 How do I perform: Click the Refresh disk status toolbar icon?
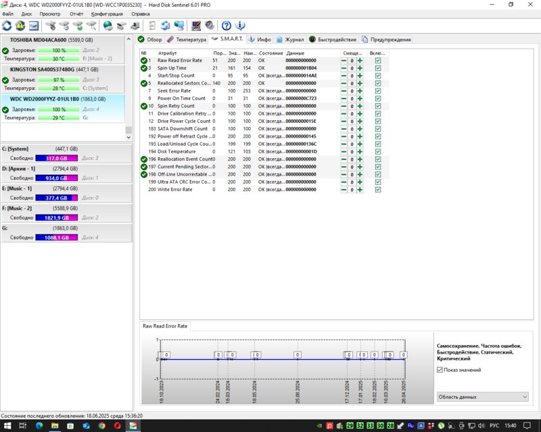coord(7,26)
